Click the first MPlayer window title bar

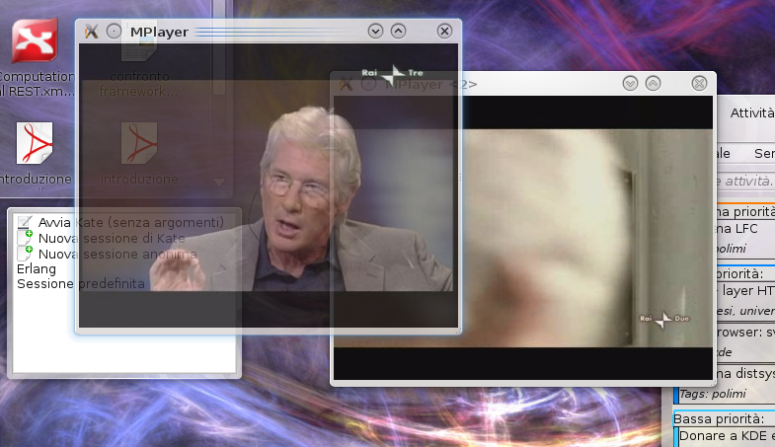pos(276,31)
